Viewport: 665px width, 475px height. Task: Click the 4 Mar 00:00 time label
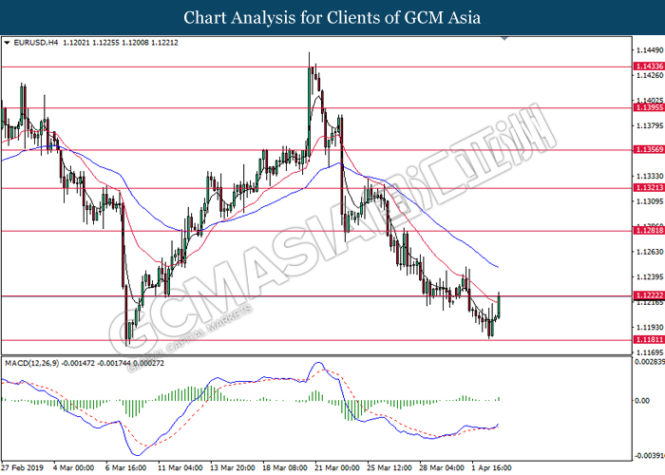click(x=73, y=467)
